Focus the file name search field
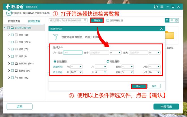This screenshot has width=187, height=117. (68, 20)
